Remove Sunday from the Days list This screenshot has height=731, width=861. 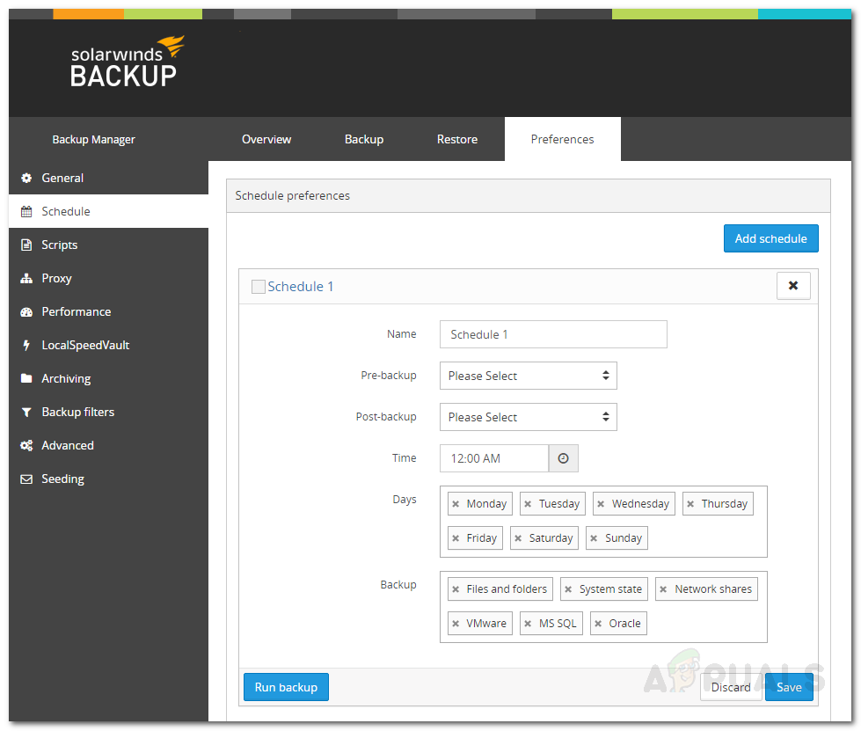click(594, 538)
